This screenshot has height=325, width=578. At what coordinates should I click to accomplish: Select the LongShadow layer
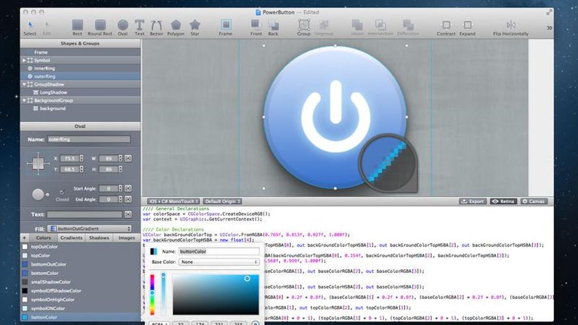click(80, 92)
